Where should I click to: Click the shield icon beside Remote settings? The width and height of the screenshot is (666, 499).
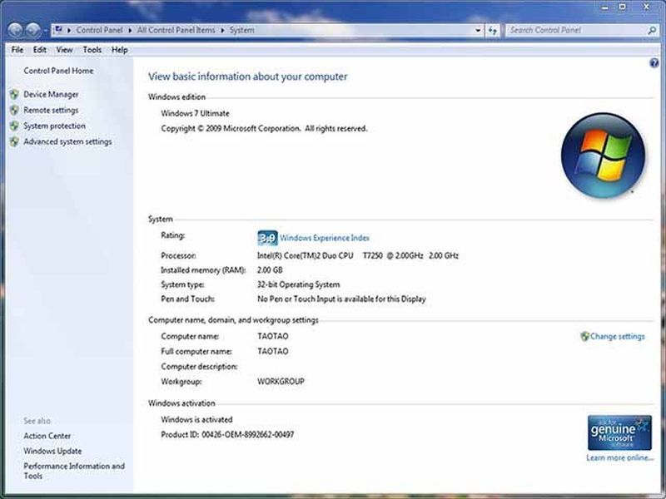point(14,111)
